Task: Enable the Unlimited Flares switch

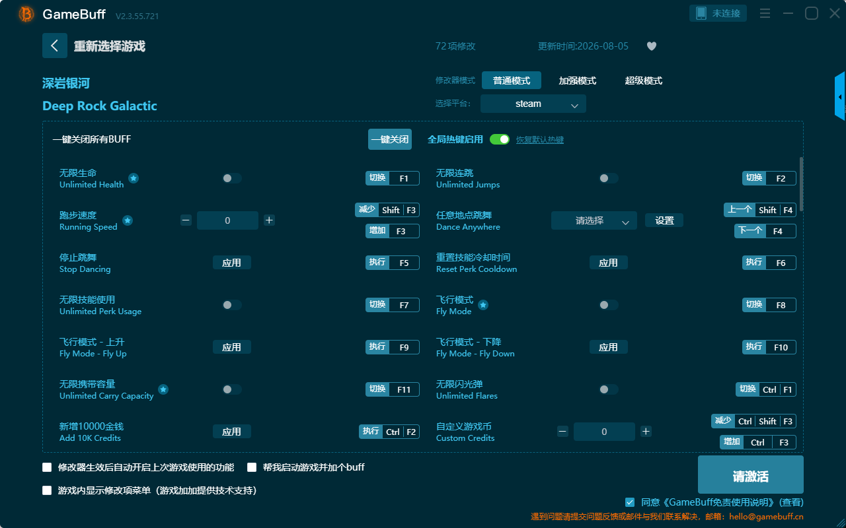Action: click(609, 389)
